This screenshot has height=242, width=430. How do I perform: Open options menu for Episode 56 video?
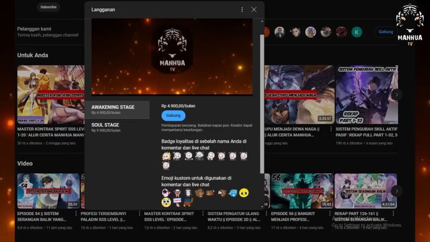330,213
